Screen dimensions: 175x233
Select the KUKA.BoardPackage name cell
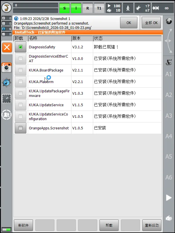(x=50, y=70)
